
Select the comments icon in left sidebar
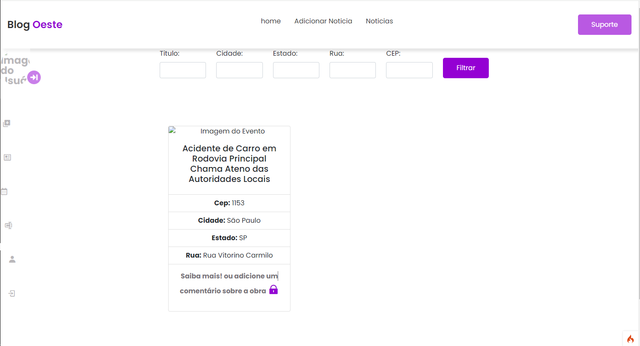(x=8, y=225)
